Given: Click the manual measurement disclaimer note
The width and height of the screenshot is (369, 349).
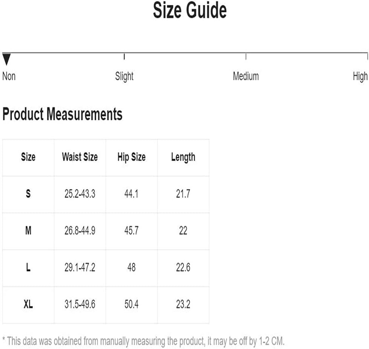Looking at the screenshot, I should [x=143, y=341].
